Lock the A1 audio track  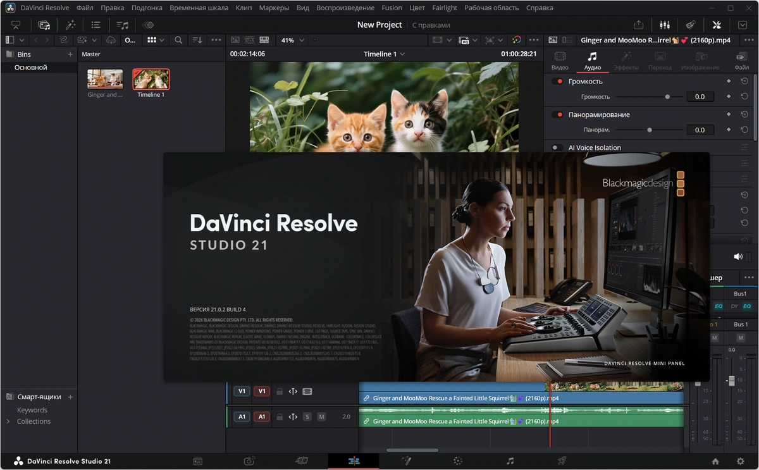point(279,417)
